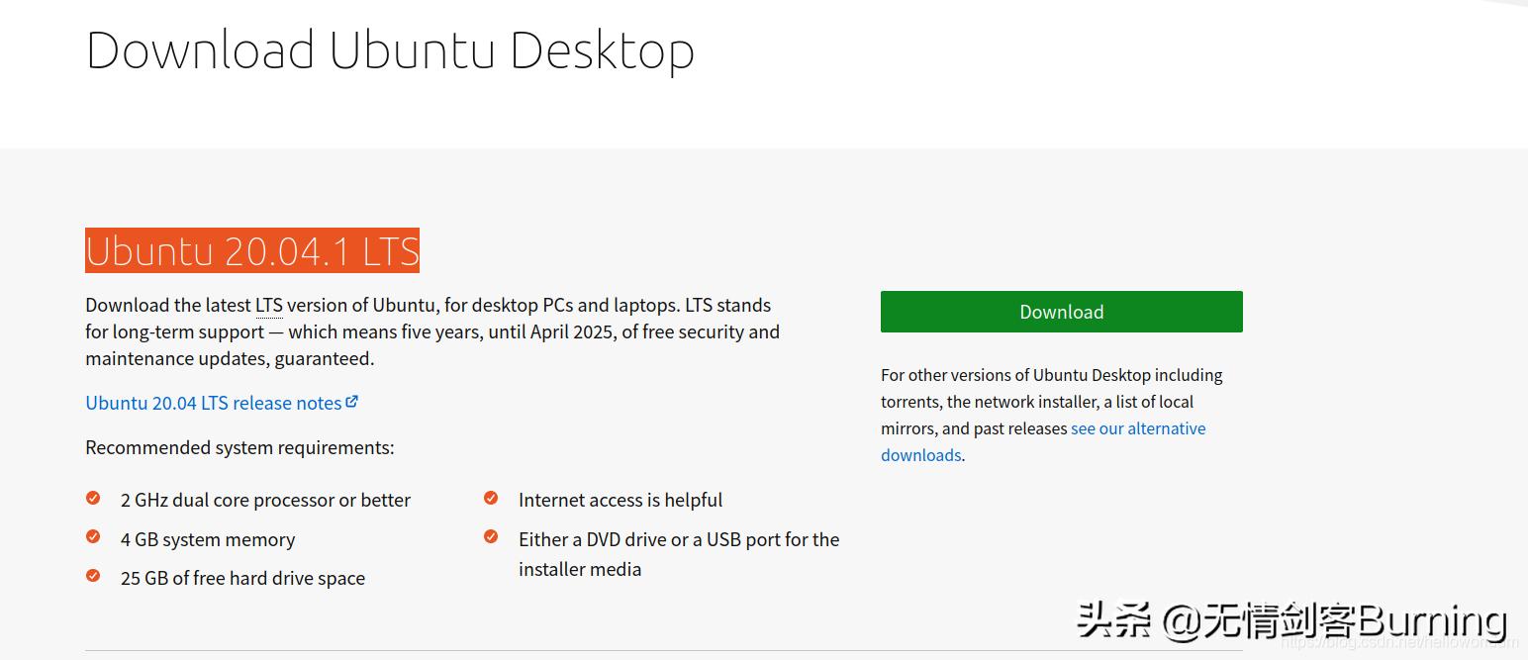Click the underlined LTS abbreviation in the description
Screen dimensions: 1528x660
pyautogui.click(x=268, y=305)
